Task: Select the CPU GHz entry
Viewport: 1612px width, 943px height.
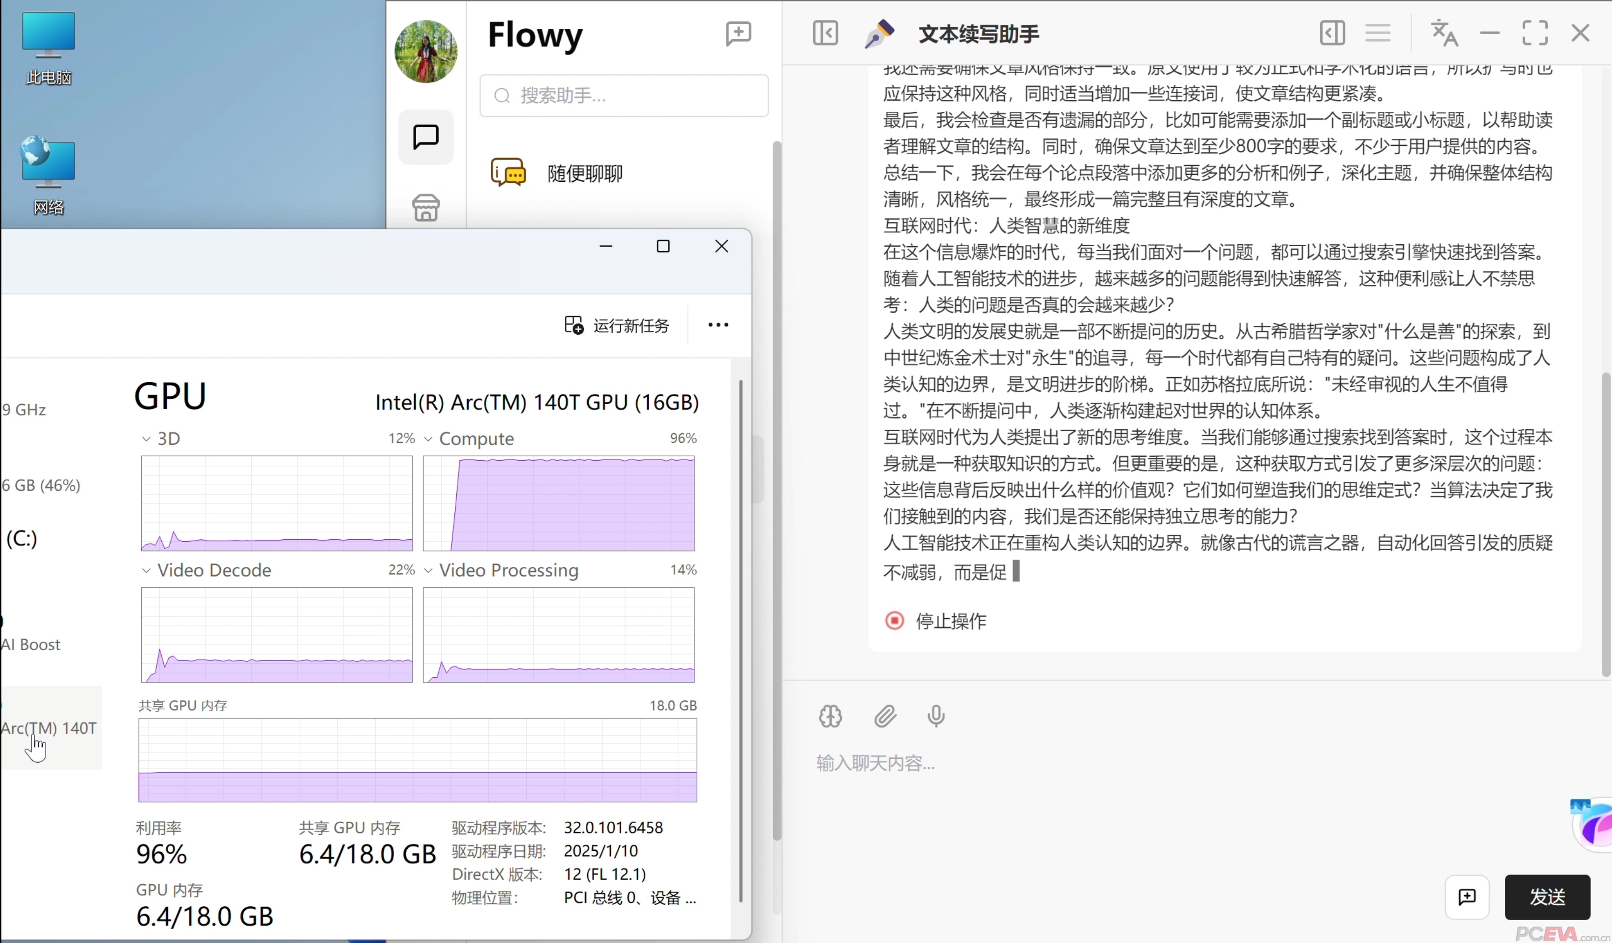Action: point(24,410)
